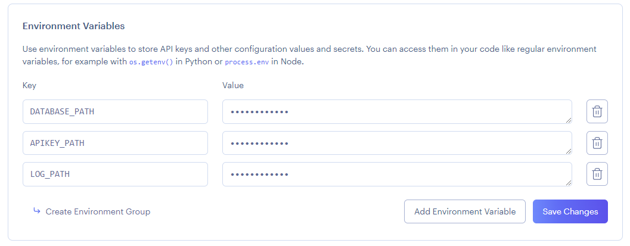The width and height of the screenshot is (630, 246).
Task: Click the arrow icon beside Create Environment Group
Action: tap(36, 211)
